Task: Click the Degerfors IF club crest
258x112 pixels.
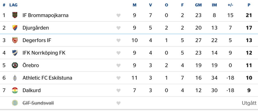Action: pos(15,40)
